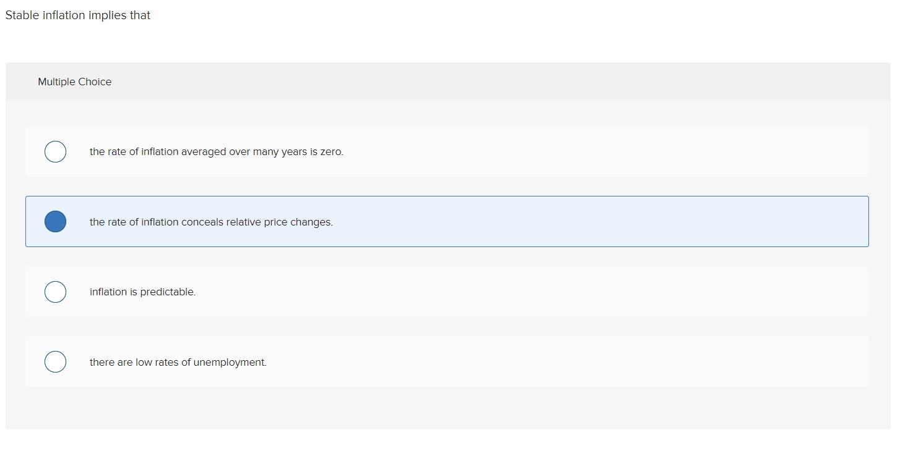Click the 'Multiple Choice' header label
913x451 pixels.
pyautogui.click(x=74, y=82)
